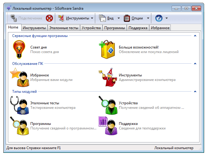Viewport: 205px width, 154px height.
Task: Switch to the Эталонные тесты tab
Action: 64,28
